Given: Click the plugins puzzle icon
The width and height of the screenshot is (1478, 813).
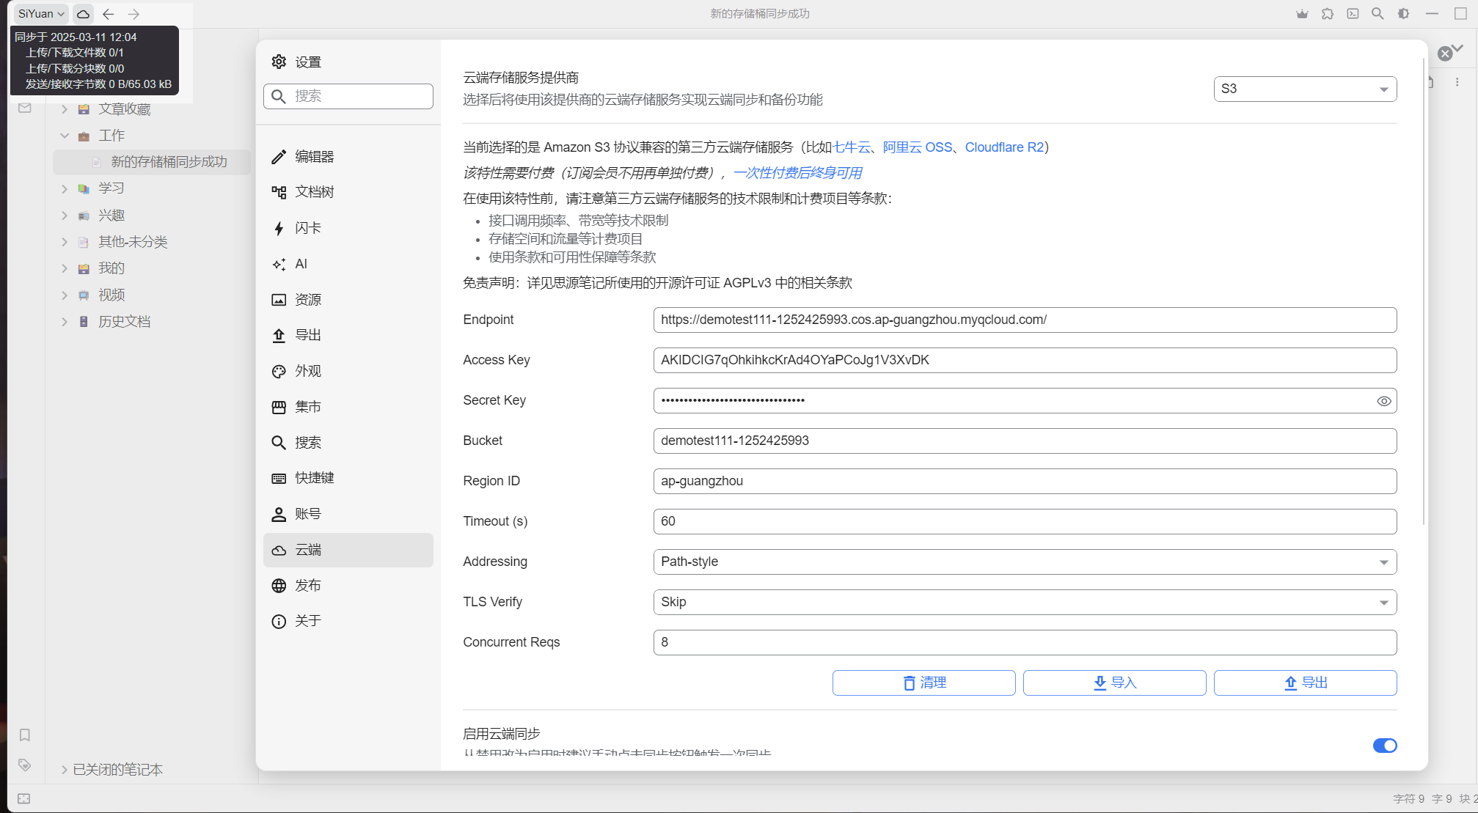Looking at the screenshot, I should click(1328, 14).
